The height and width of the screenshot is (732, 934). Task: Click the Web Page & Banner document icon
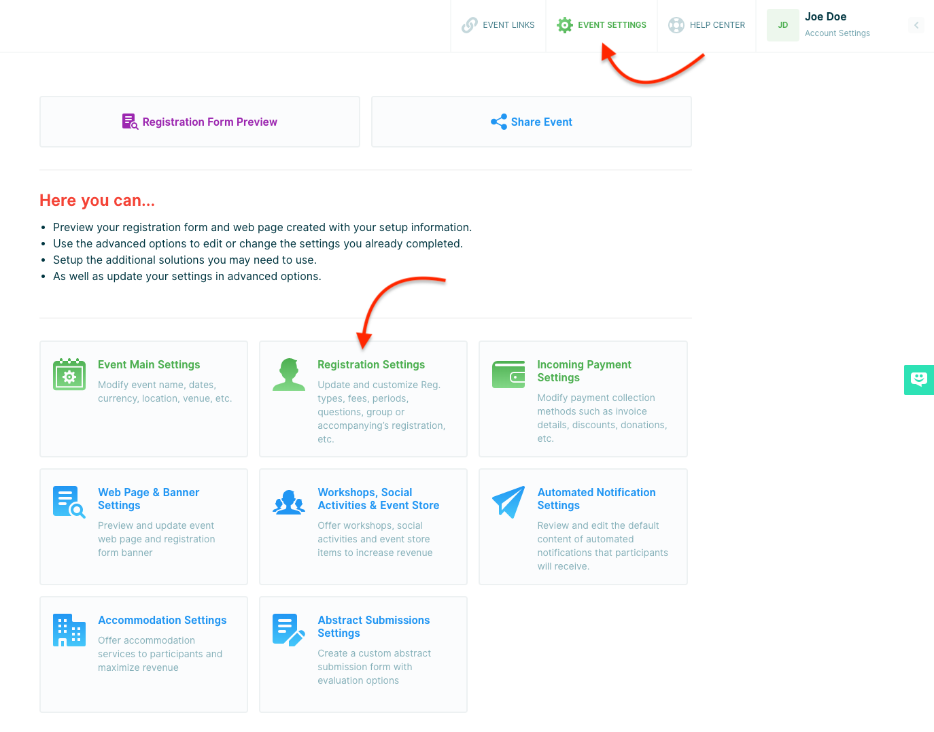tap(69, 502)
